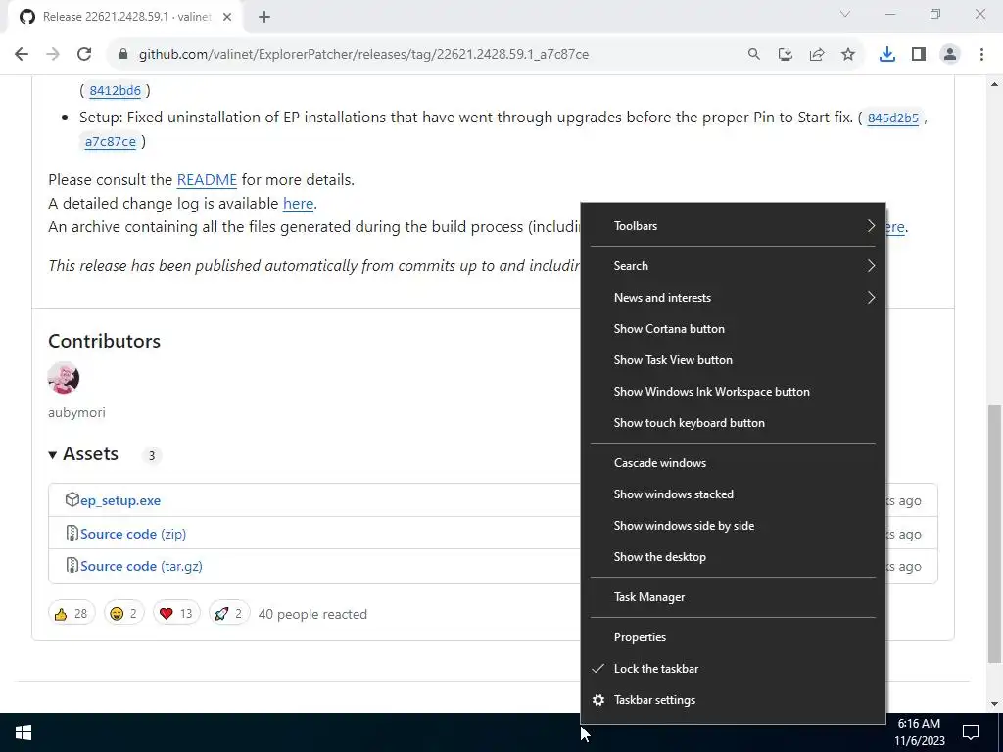
Task: Click the install app icon in address bar
Action: [786, 55]
